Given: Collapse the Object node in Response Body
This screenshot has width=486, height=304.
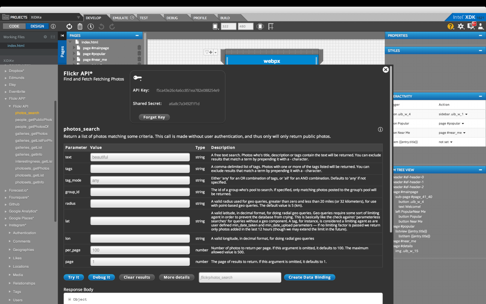Looking at the screenshot, I should point(70,299).
